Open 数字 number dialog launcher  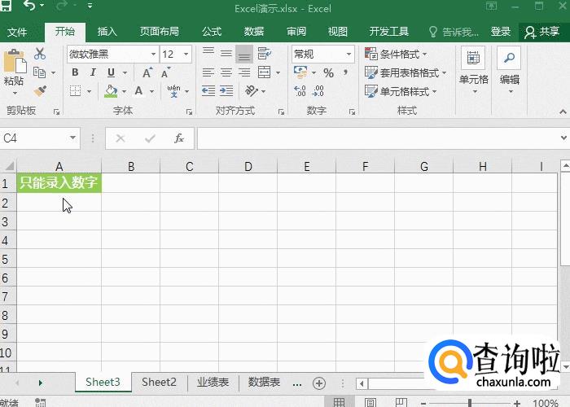click(352, 112)
